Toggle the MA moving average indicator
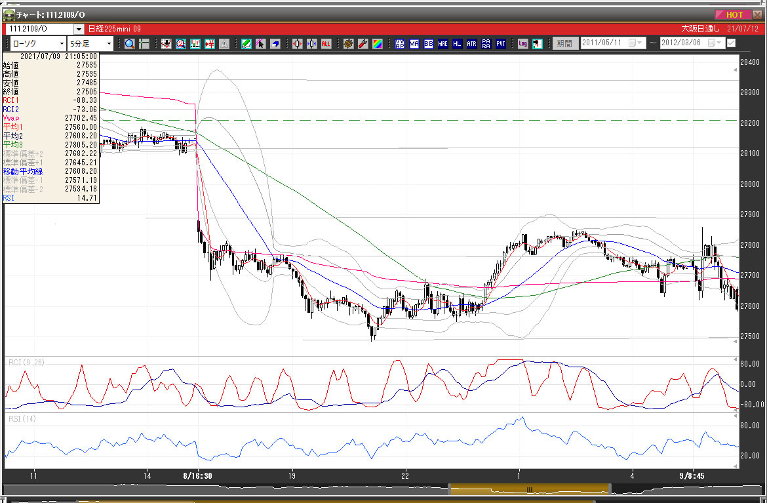Screen dimensions: 767x503 414,44
